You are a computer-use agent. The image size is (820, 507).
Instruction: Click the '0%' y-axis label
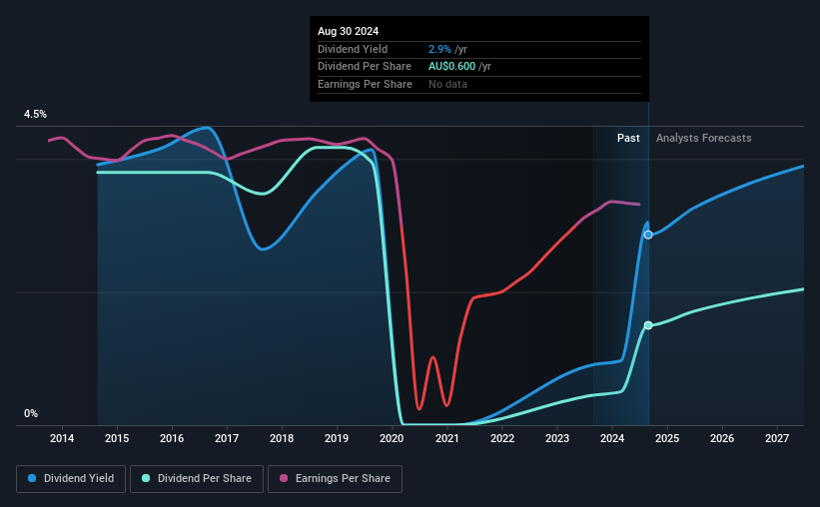(31, 413)
